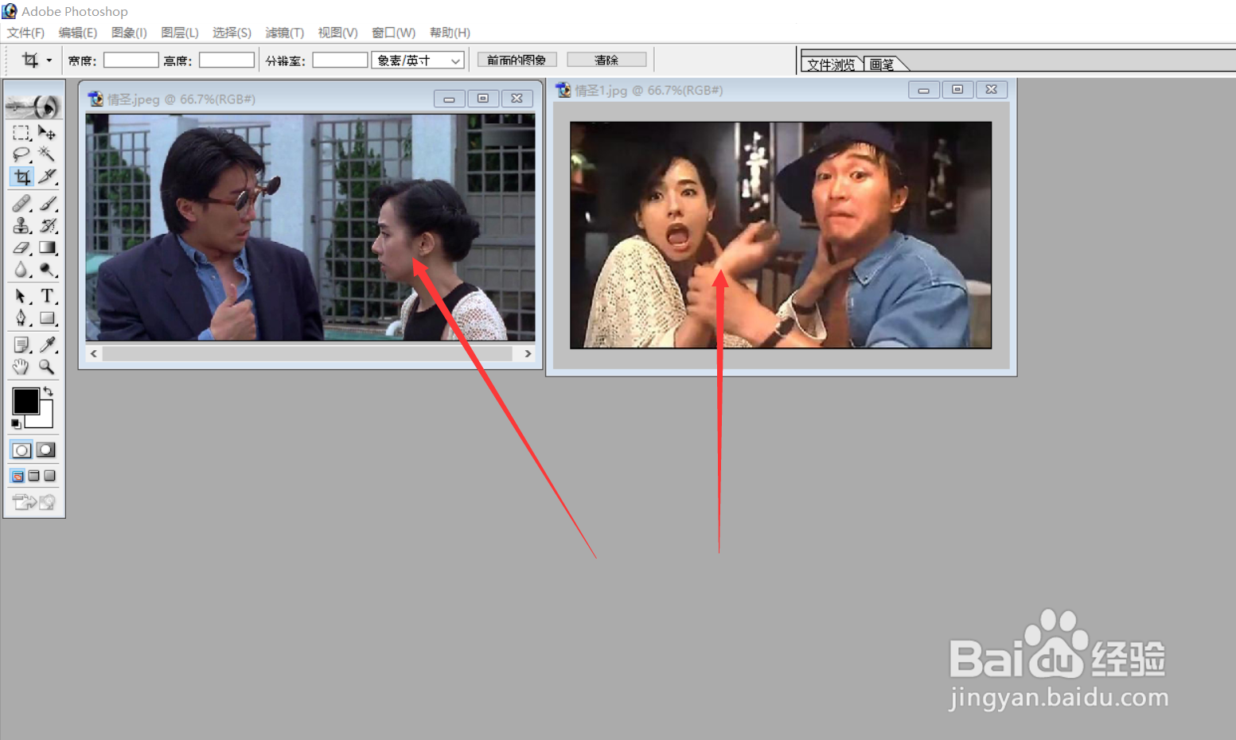Screen dimensions: 1236x740
Task: Reset default foreground and background colors
Action: coord(16,424)
